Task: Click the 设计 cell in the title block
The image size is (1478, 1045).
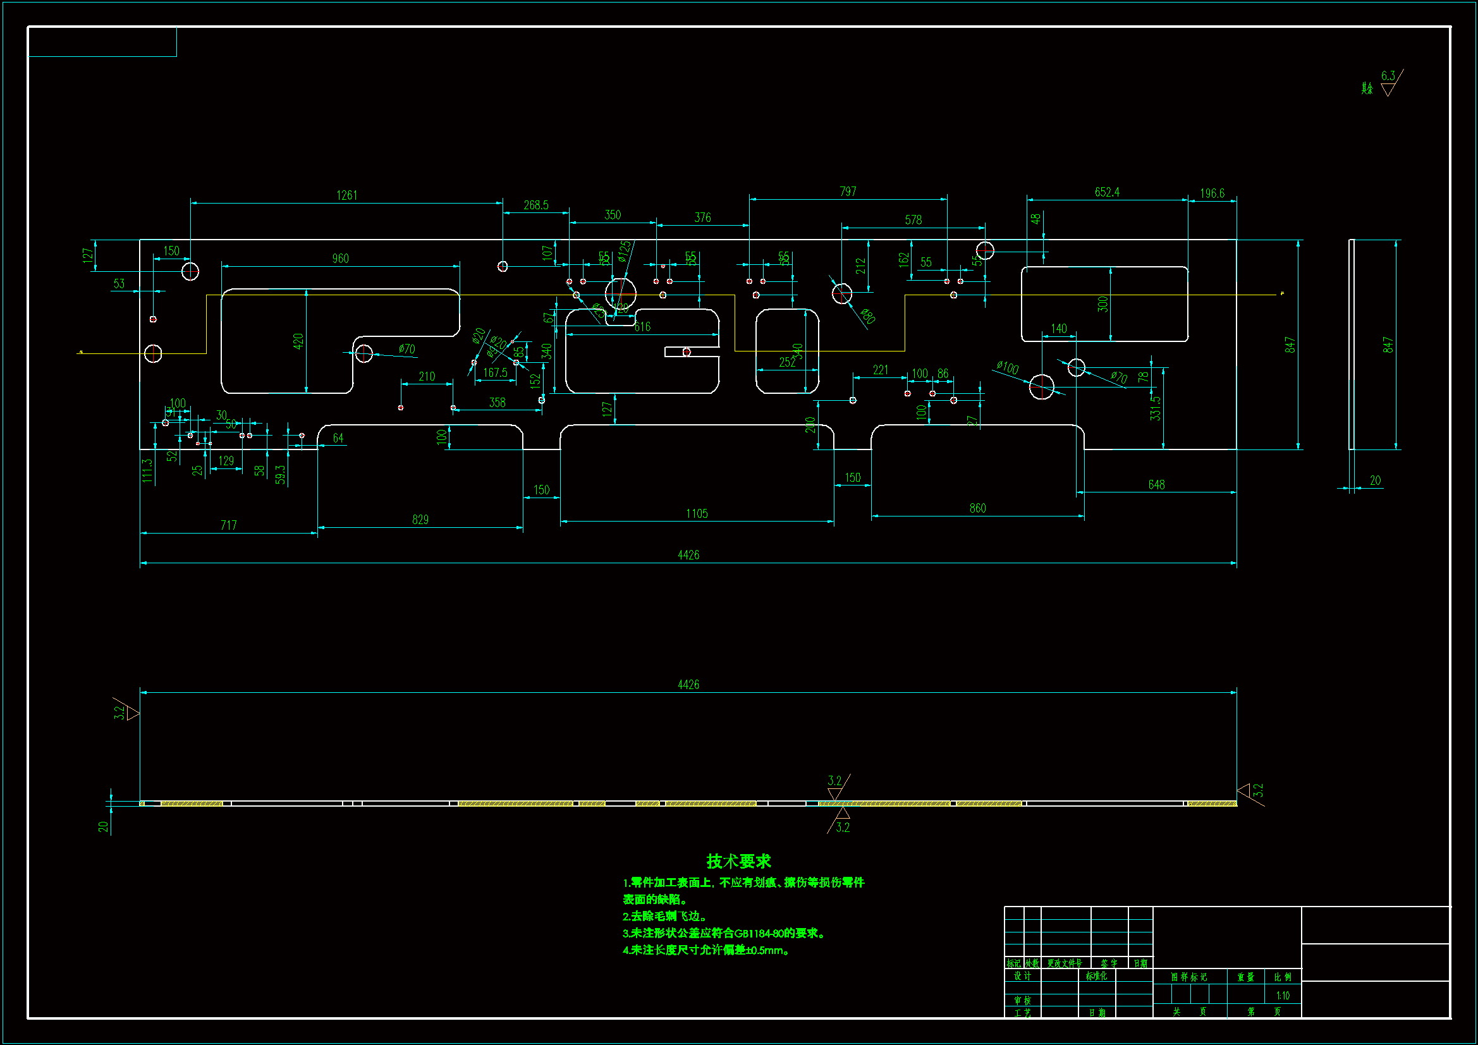Action: tap(1022, 976)
